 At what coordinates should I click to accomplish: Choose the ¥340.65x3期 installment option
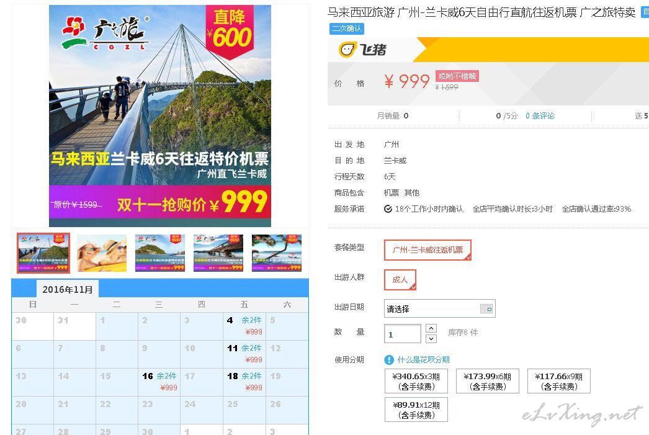tap(416, 381)
